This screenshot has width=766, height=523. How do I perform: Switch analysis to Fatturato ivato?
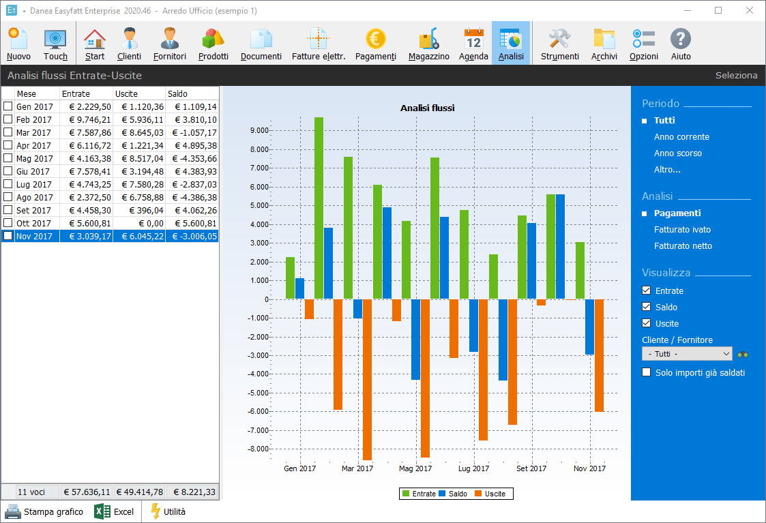pos(682,230)
